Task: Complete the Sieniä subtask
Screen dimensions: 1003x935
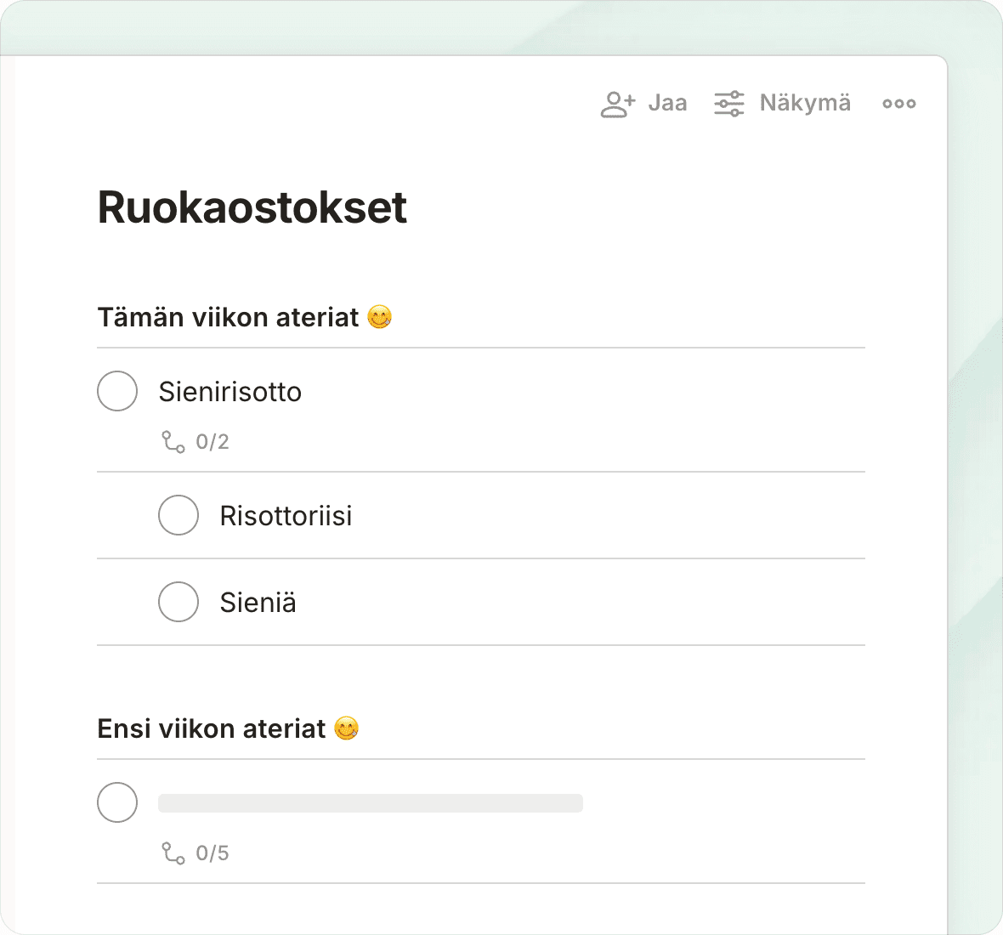Action: point(178,602)
